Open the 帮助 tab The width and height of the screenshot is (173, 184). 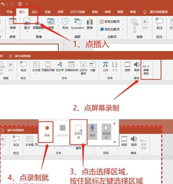[133, 12]
